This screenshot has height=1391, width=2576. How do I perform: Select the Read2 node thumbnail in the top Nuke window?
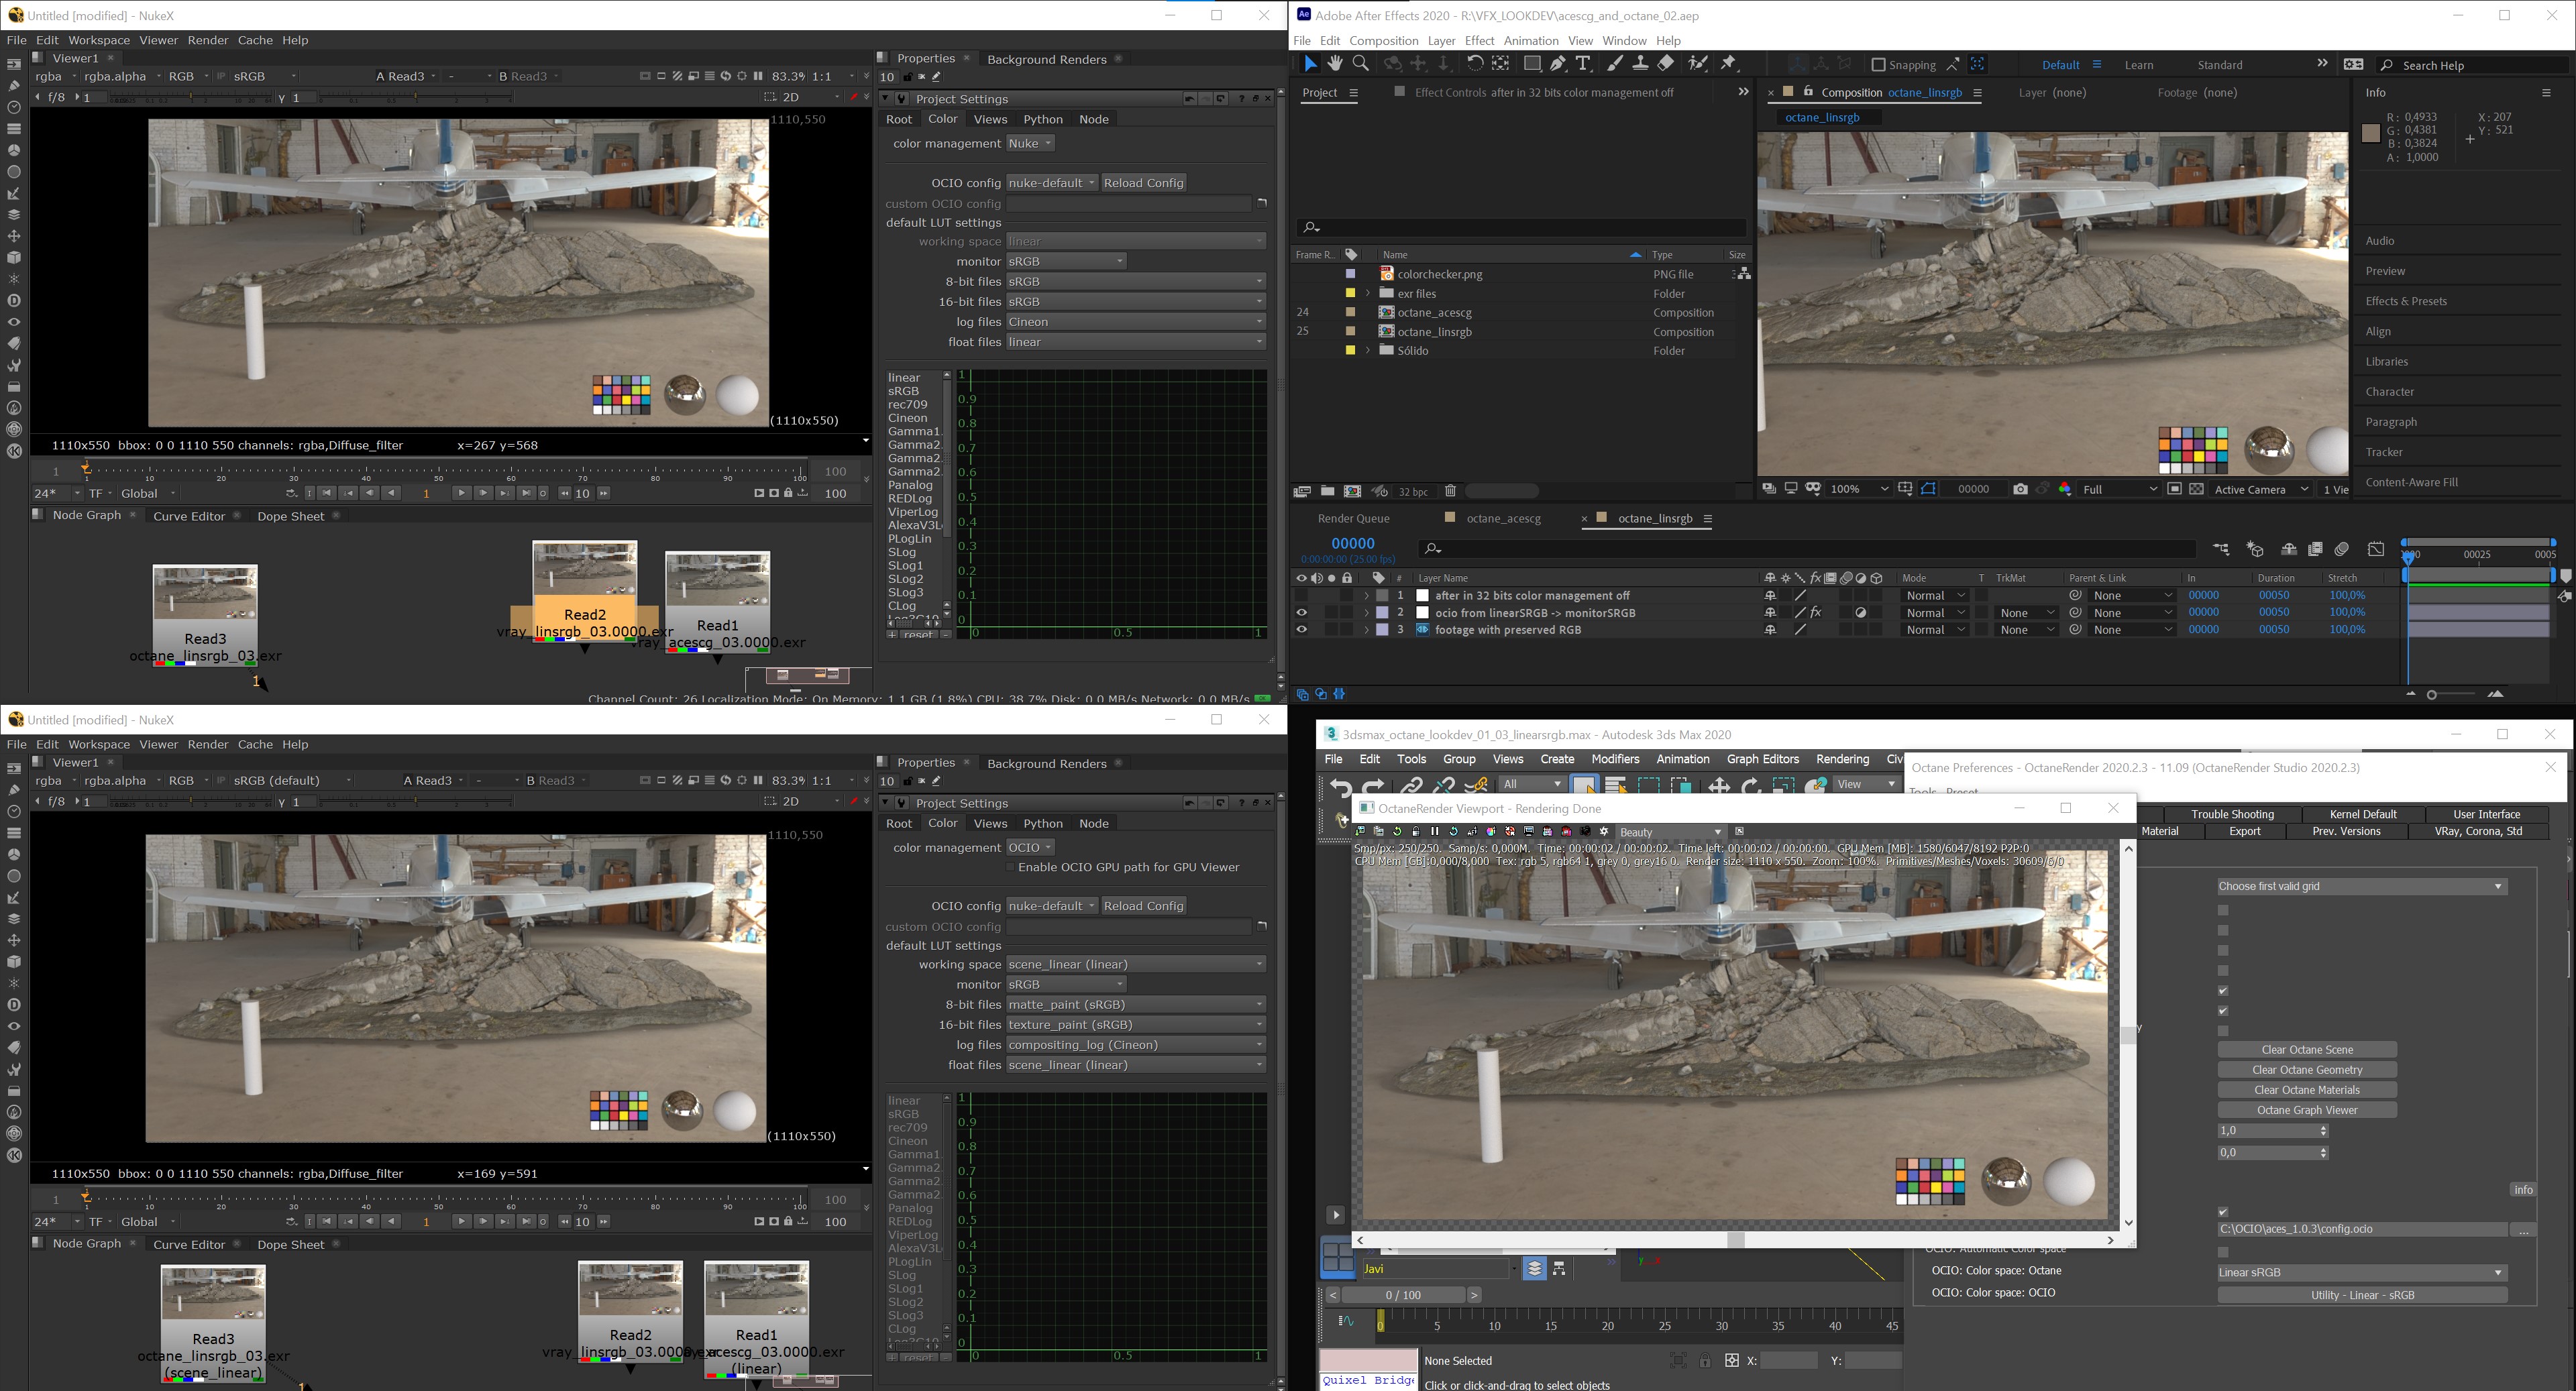pos(584,569)
